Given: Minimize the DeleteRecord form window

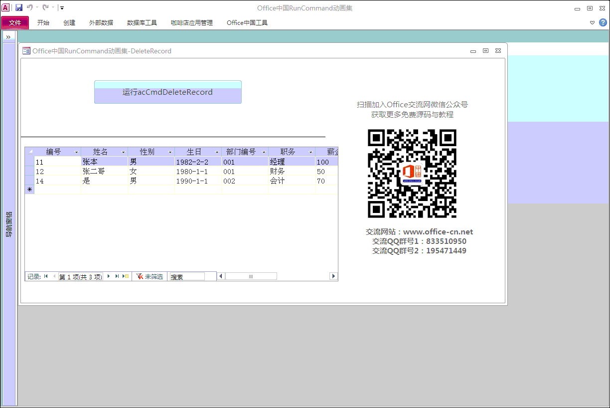Looking at the screenshot, I should pos(473,51).
